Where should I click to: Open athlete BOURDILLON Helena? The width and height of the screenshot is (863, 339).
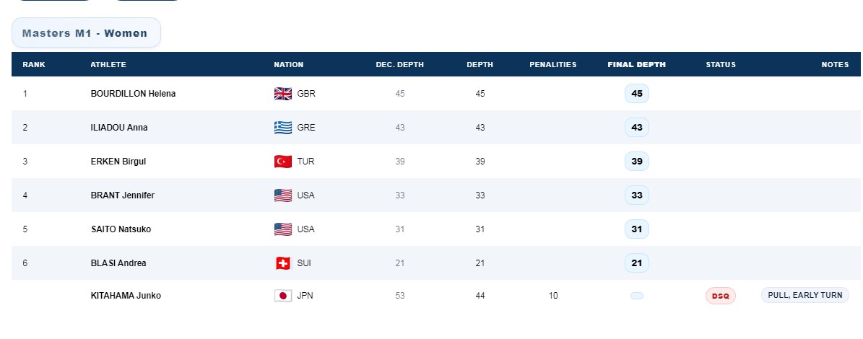[x=133, y=93]
